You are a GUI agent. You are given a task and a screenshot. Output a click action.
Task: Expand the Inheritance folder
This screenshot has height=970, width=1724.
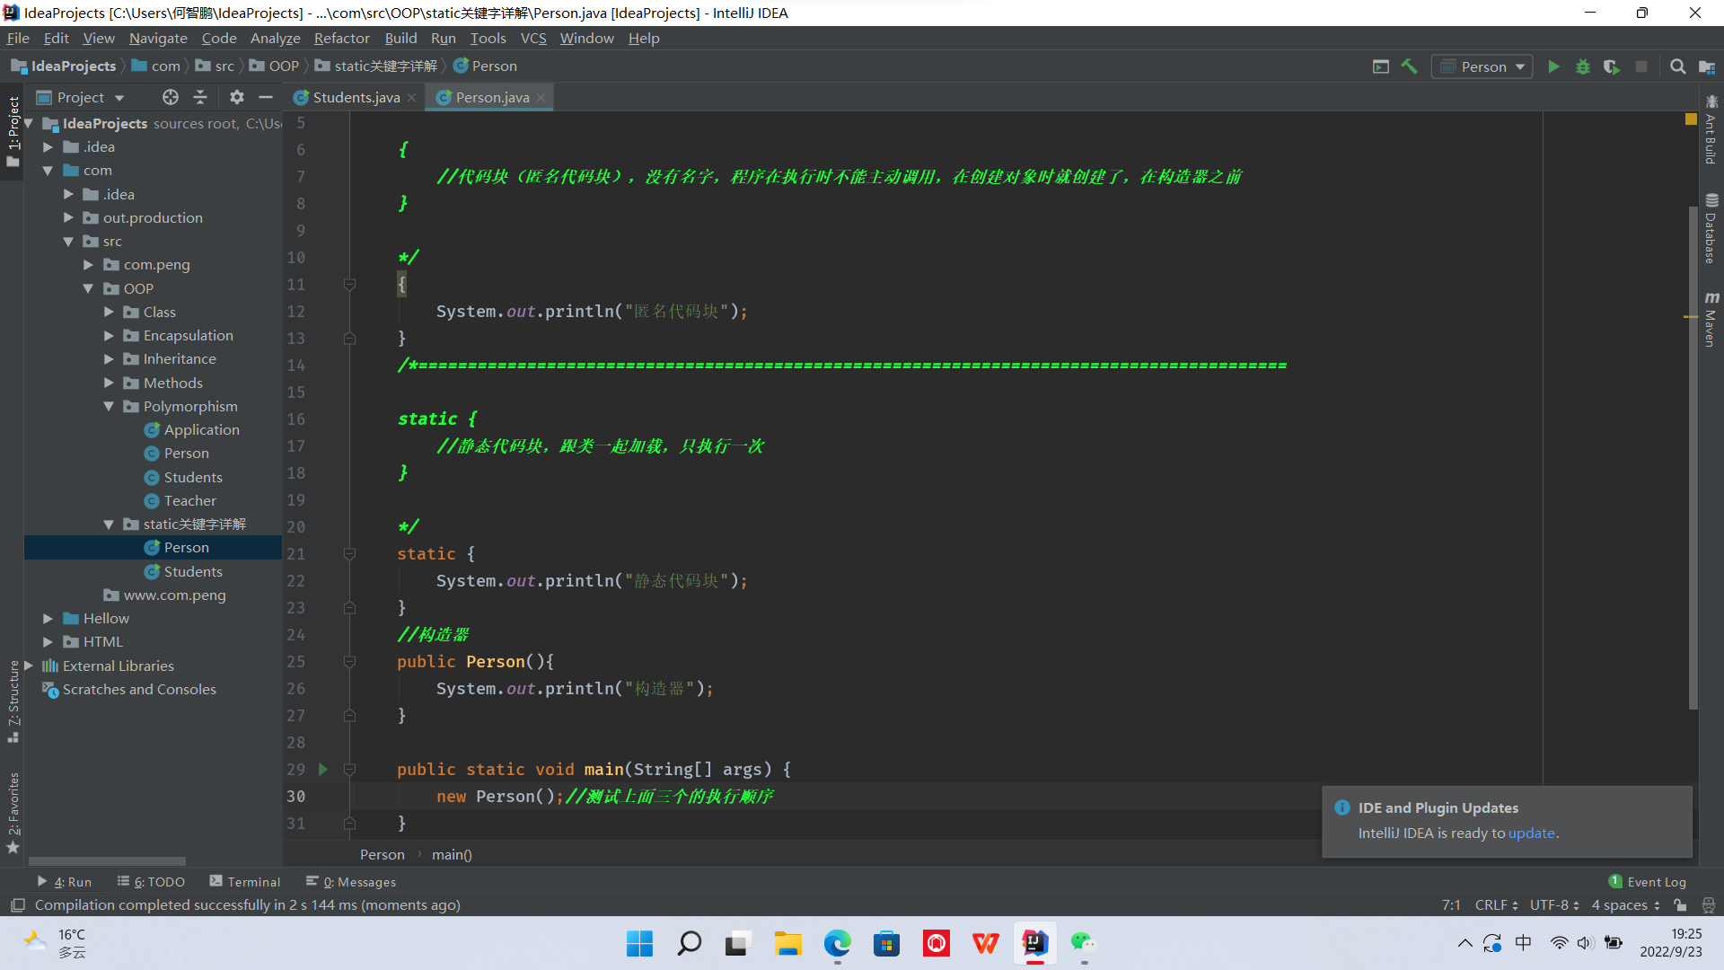click(x=109, y=359)
